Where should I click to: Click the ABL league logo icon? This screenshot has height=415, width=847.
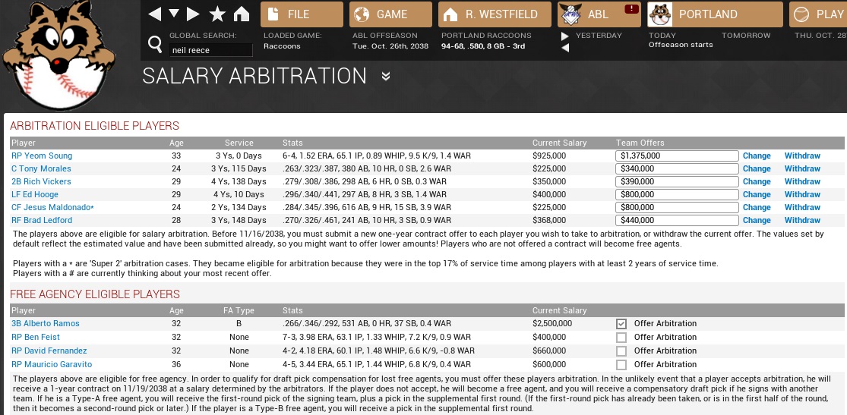(570, 14)
